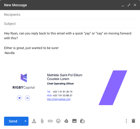
Task: Expand compose window to full screen
Action: point(129,5)
